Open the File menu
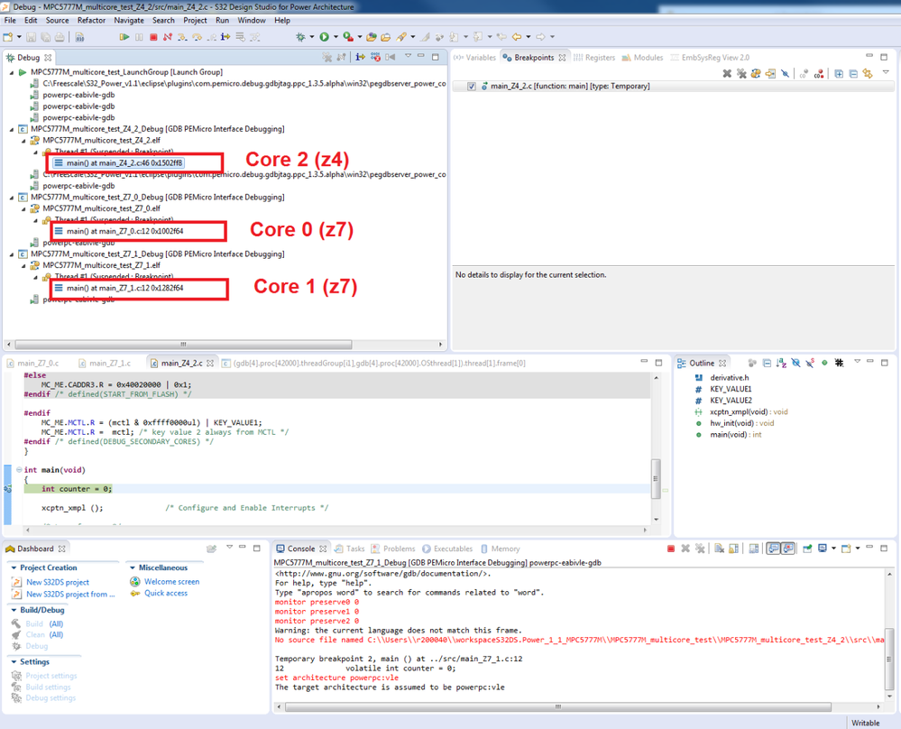Viewport: 901px width, 729px height. [x=10, y=20]
